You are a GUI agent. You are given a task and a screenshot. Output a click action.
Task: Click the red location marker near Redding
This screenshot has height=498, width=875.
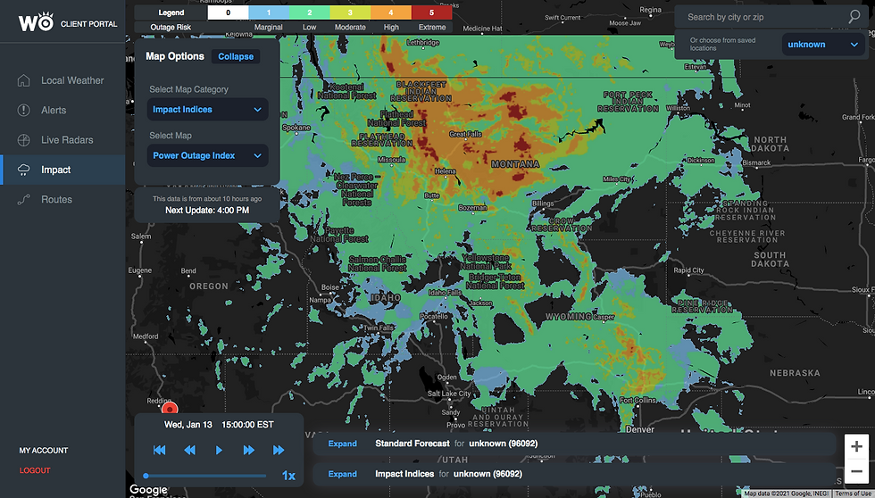tap(169, 409)
